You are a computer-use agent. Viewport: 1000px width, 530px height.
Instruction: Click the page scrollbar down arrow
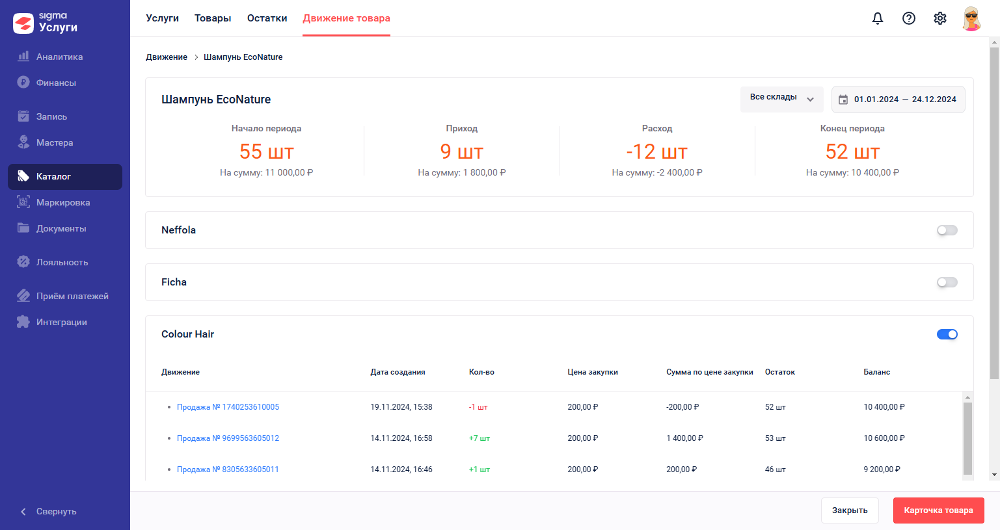(x=994, y=475)
